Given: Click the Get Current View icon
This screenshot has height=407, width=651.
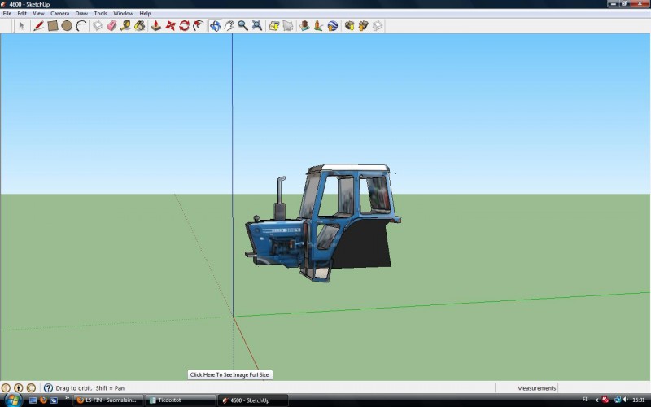Looking at the screenshot, I should (273, 26).
